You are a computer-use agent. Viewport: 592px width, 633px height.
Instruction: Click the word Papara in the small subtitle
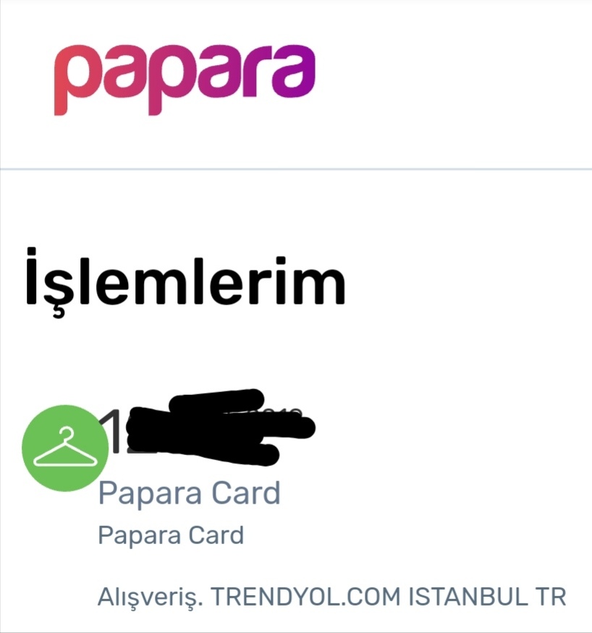pos(140,536)
